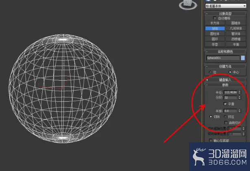Open the 标准基本体 category dropdown
Viewport: 250px width, 171px height.
(x=226, y=6)
